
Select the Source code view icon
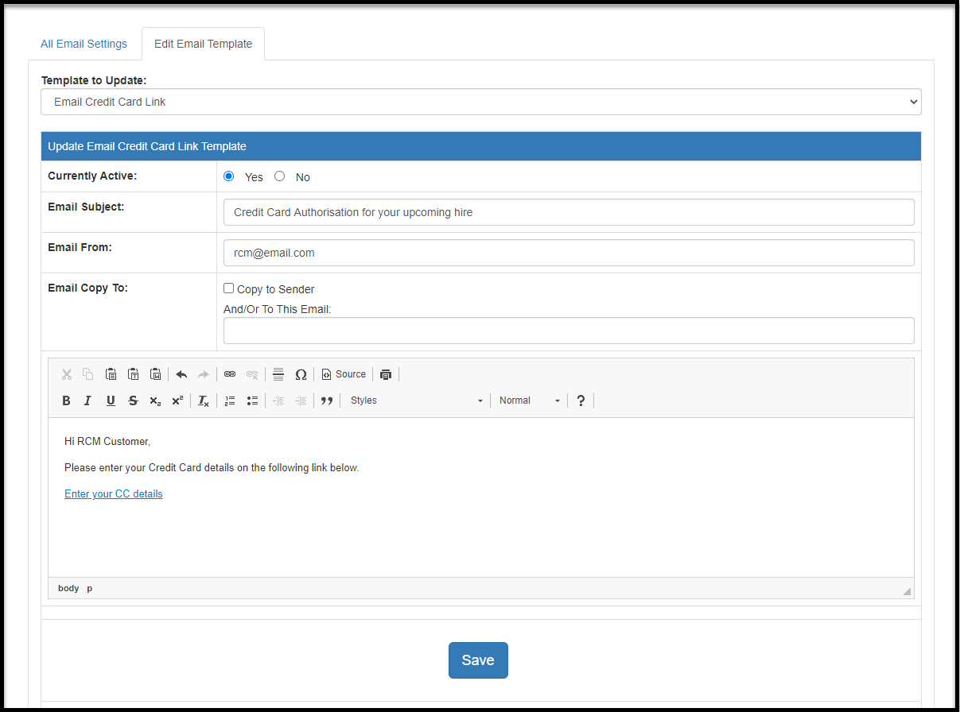pos(344,373)
